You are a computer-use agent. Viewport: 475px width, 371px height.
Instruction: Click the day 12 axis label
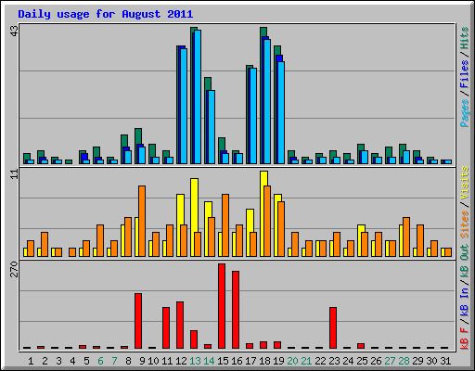click(x=181, y=361)
